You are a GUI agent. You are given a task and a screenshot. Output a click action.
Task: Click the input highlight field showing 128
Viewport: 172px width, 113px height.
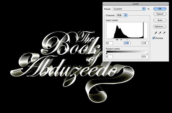click(x=145, y=43)
